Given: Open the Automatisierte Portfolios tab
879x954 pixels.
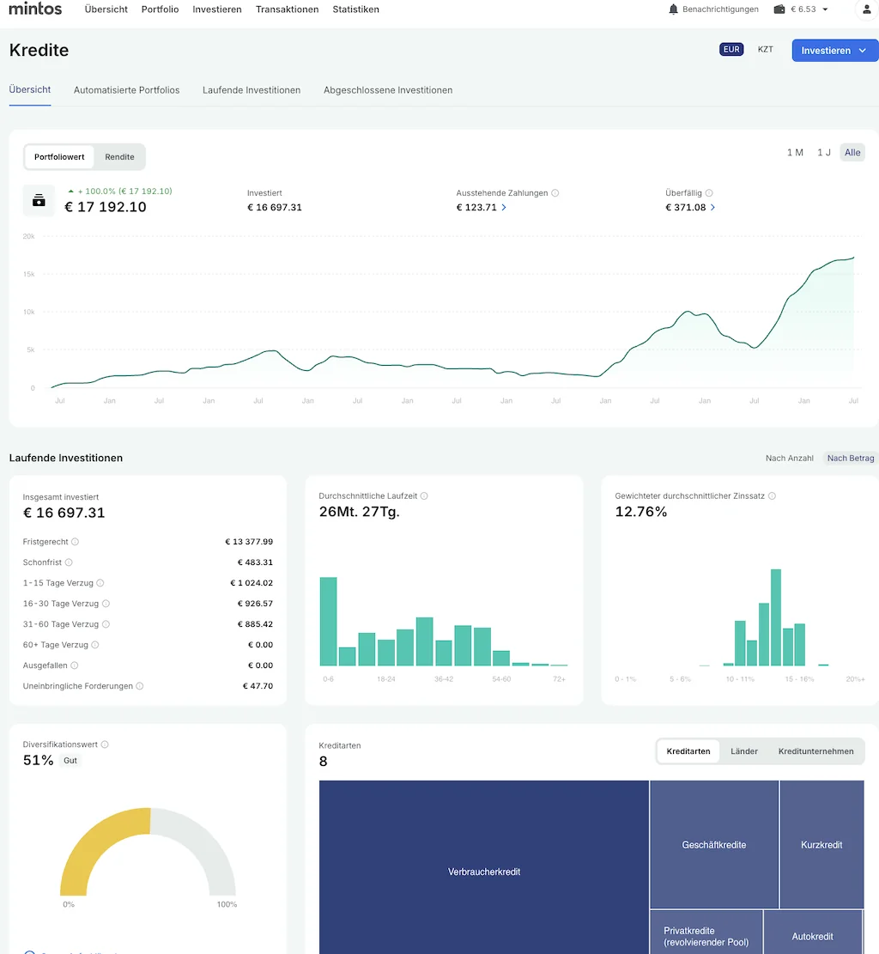Looking at the screenshot, I should click(126, 90).
